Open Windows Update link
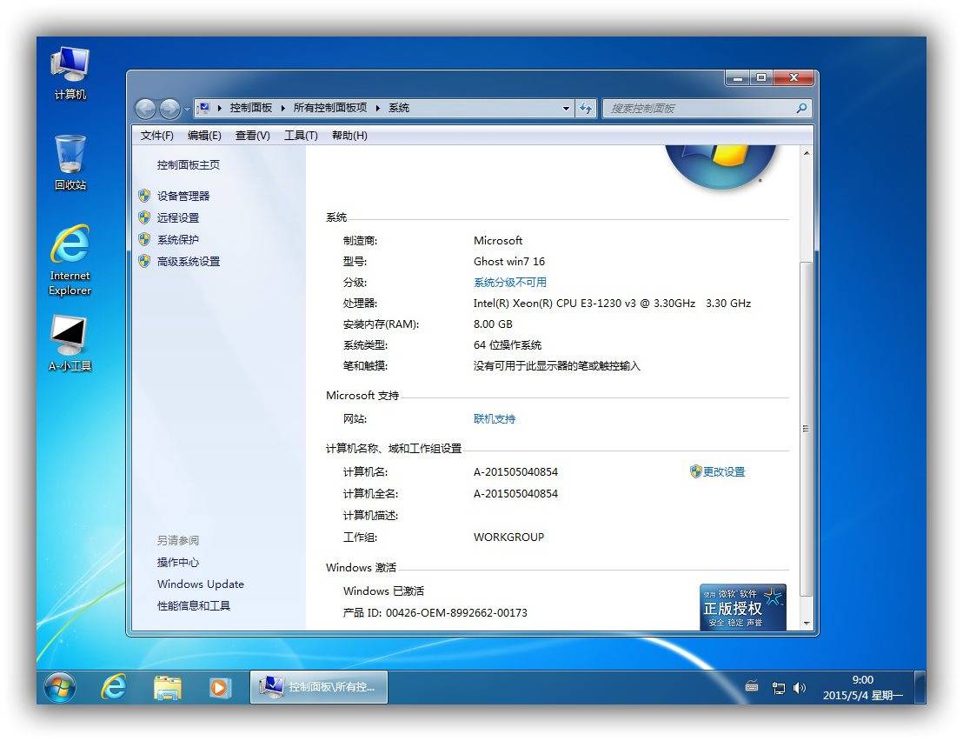This screenshot has width=963, height=741. [200, 584]
